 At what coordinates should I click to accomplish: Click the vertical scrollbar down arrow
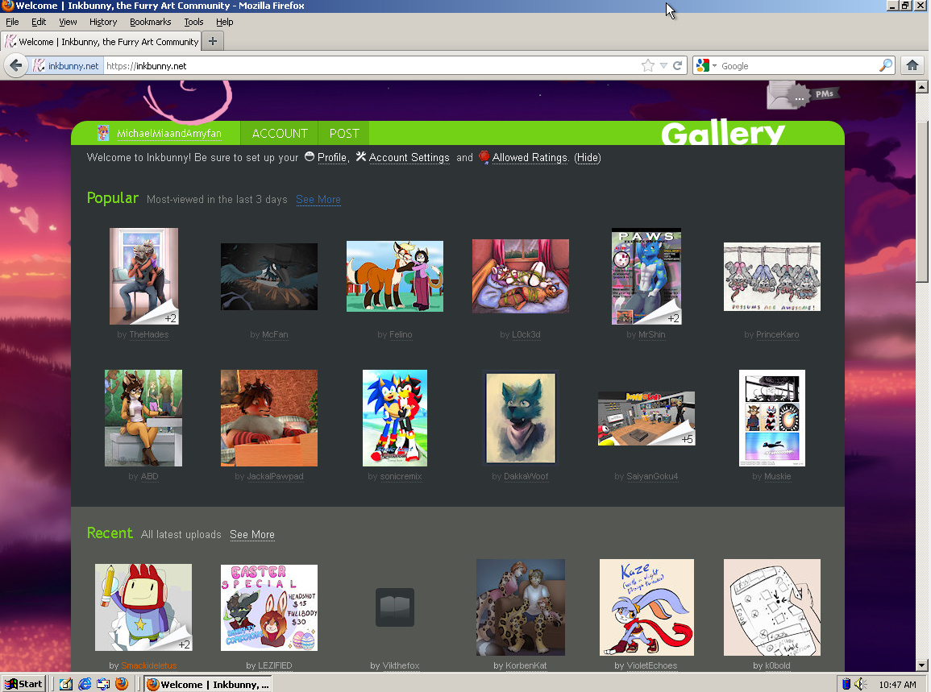(x=921, y=665)
